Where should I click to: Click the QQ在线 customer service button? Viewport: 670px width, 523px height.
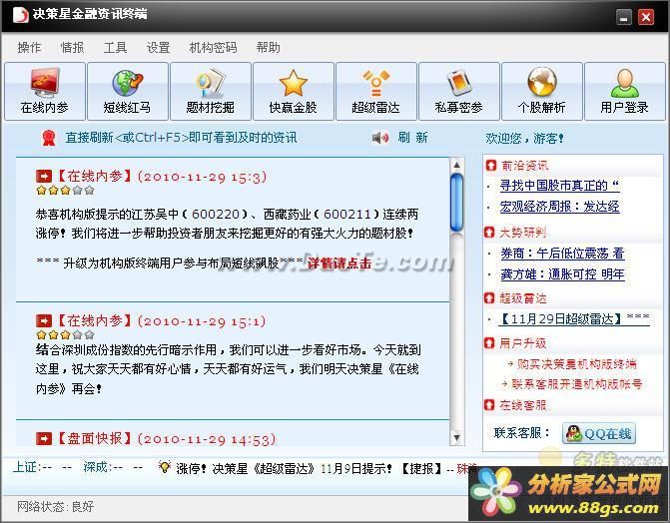coord(599,434)
